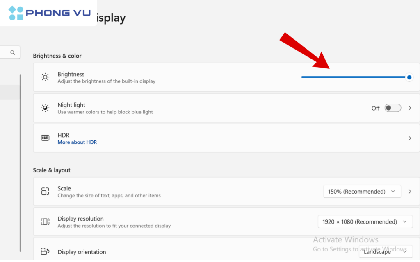This screenshot has width=420, height=262.
Task: Click the Scale icon
Action: (x=45, y=191)
